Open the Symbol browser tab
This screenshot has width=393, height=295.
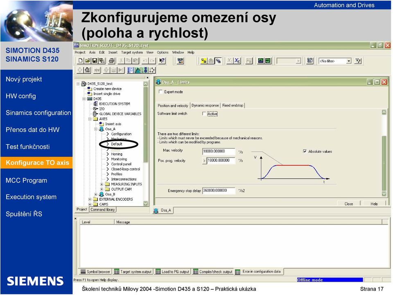tap(96, 272)
